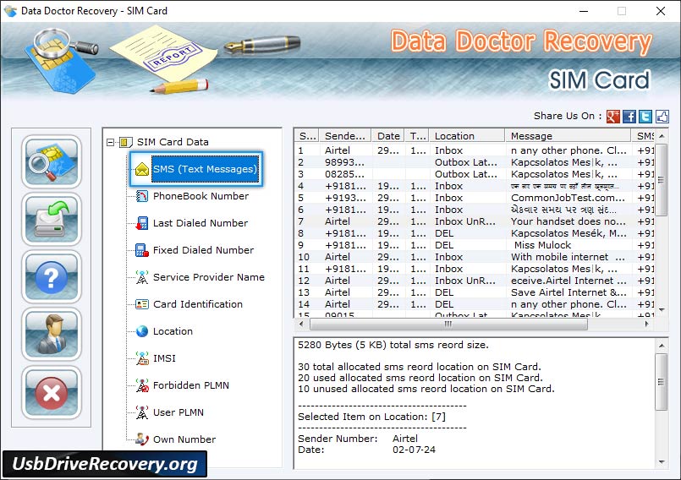The height and width of the screenshot is (480, 681).
Task: Open IMSI tree item
Action: (164, 358)
